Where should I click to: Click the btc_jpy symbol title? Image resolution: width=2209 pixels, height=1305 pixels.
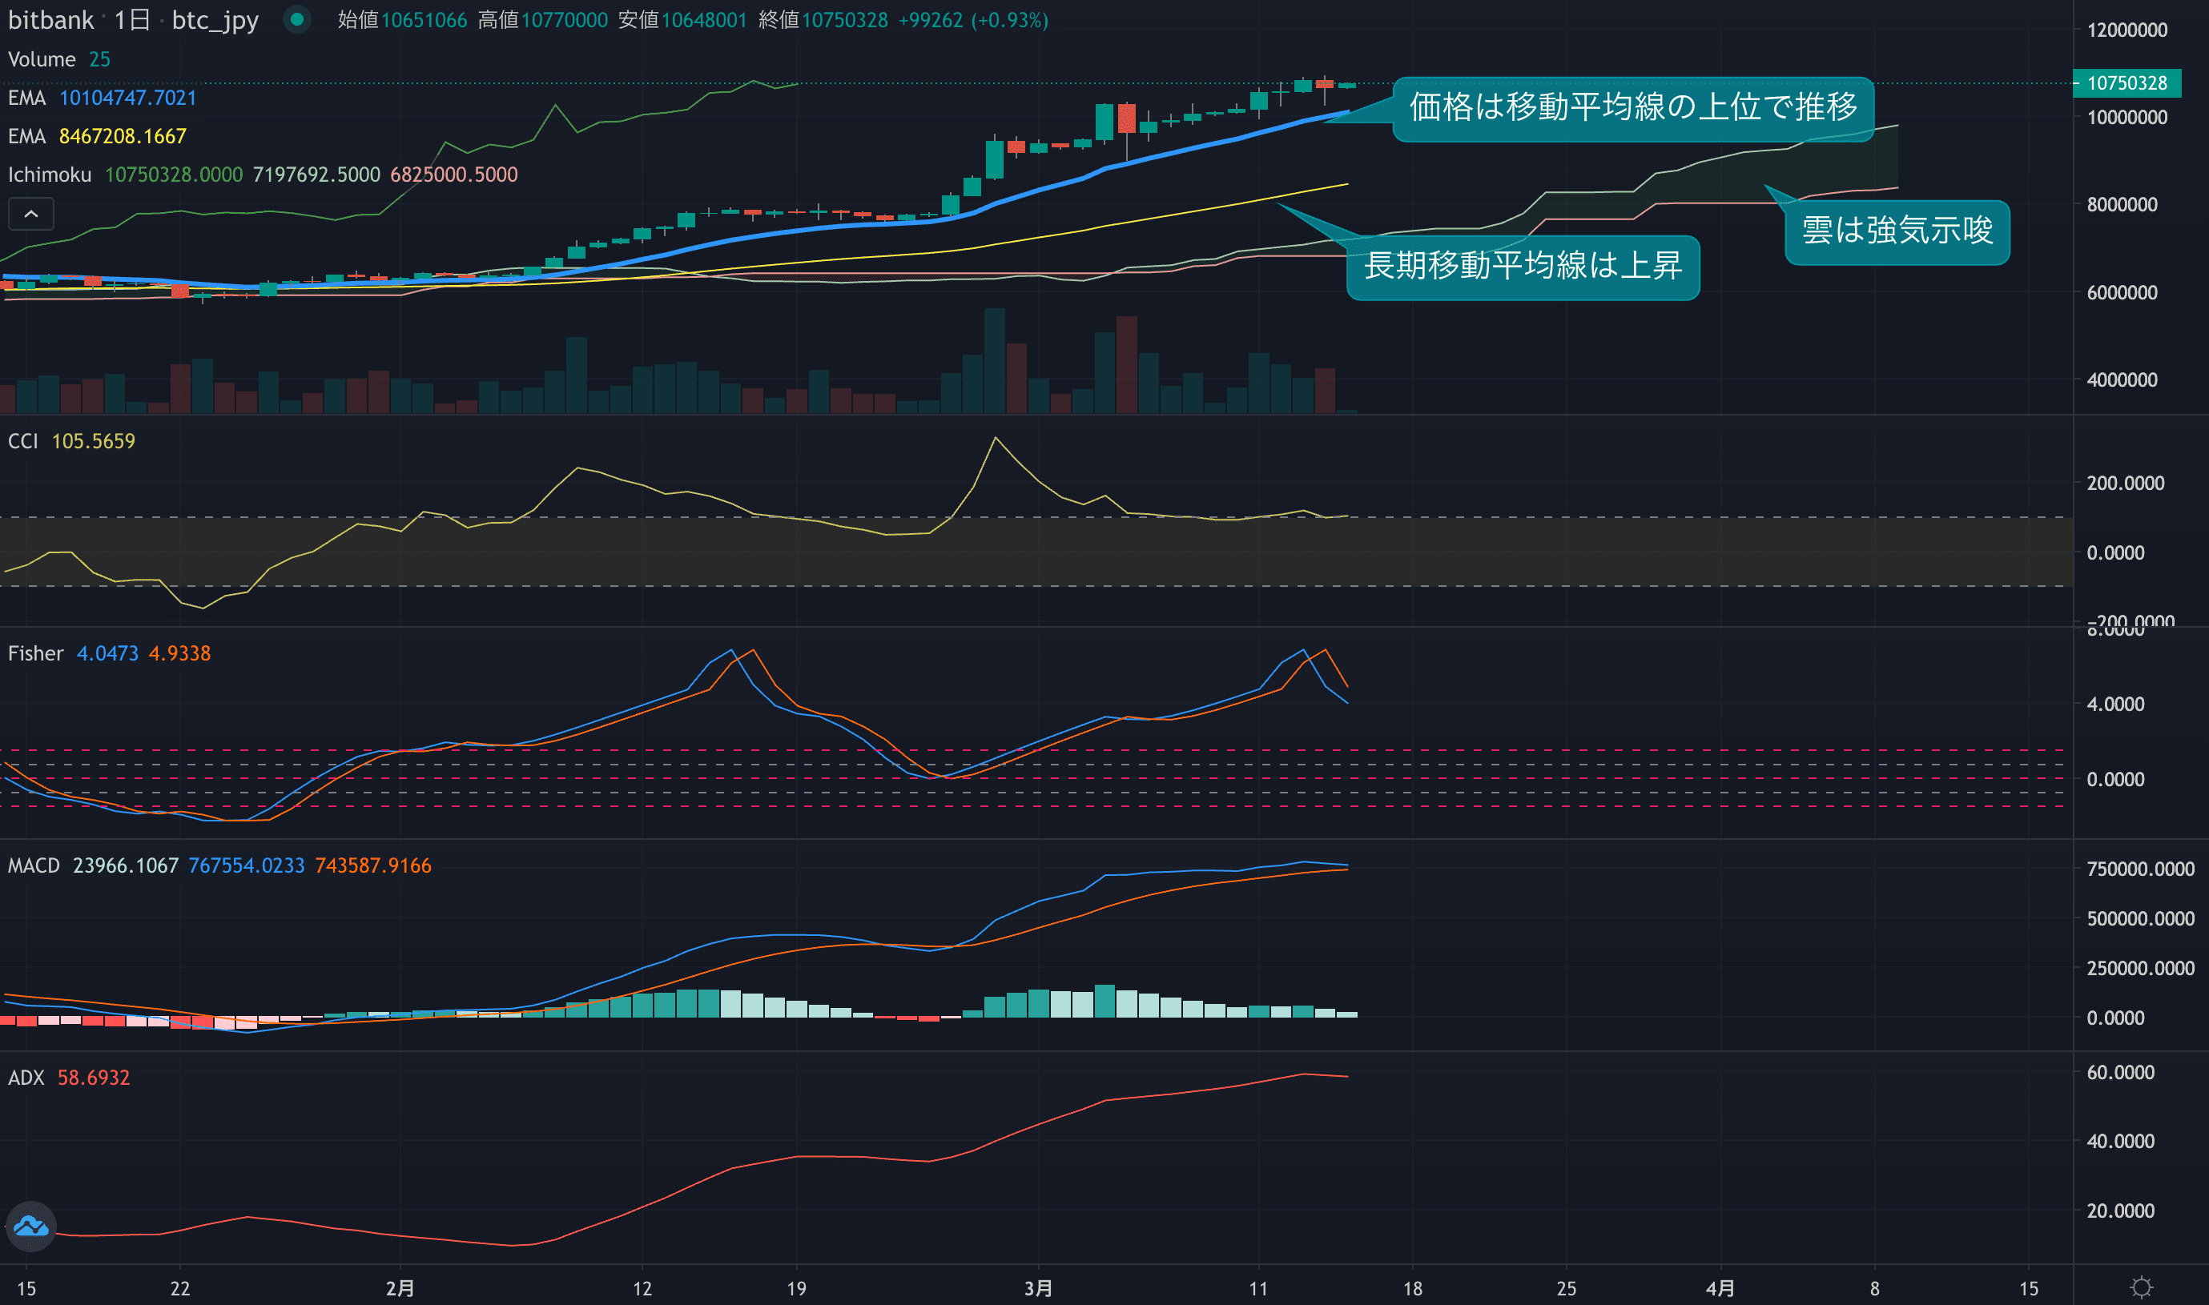tap(215, 19)
